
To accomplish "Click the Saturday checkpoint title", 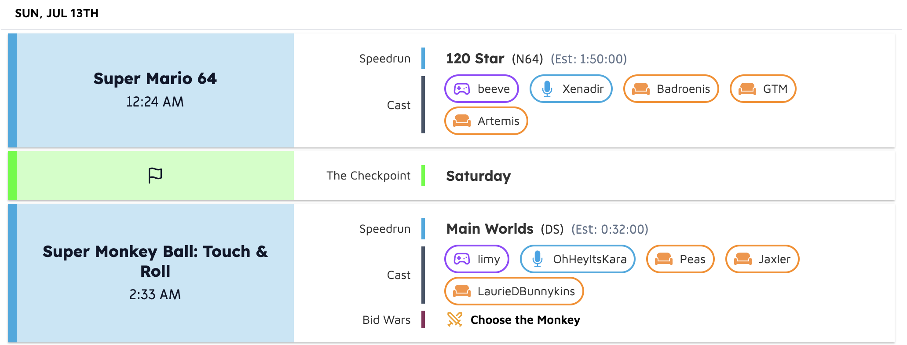I will pyautogui.click(x=478, y=176).
